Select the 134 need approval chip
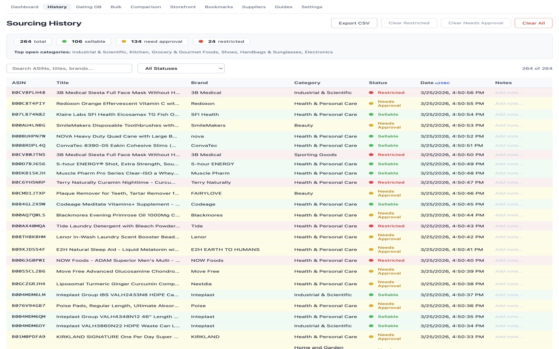559x349 pixels. pos(152,41)
